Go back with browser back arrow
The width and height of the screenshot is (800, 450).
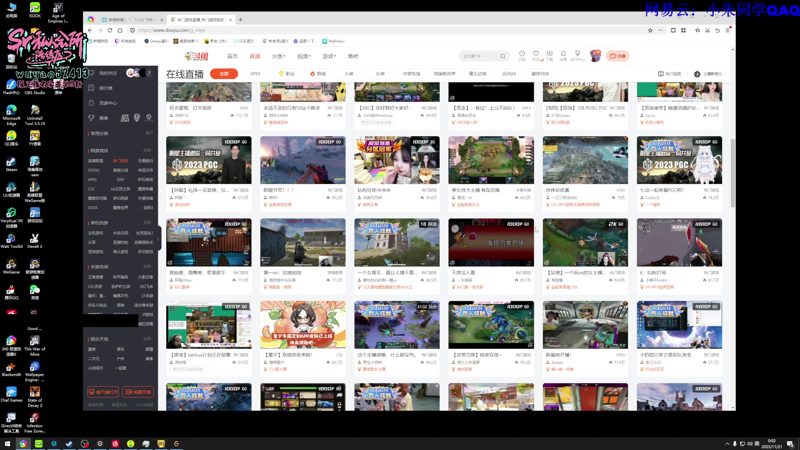tap(90, 30)
